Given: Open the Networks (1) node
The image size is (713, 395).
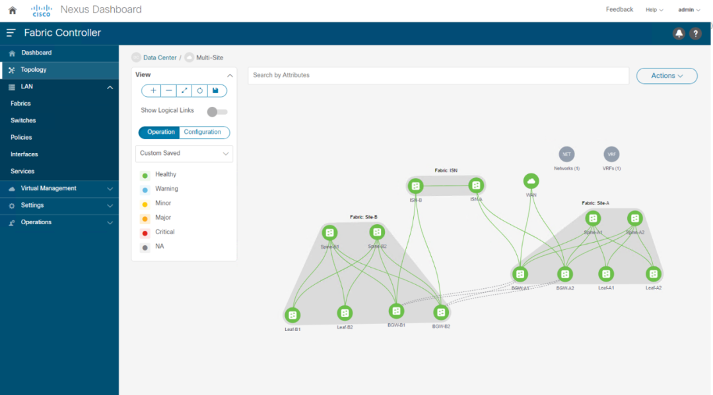Looking at the screenshot, I should tap(566, 154).
